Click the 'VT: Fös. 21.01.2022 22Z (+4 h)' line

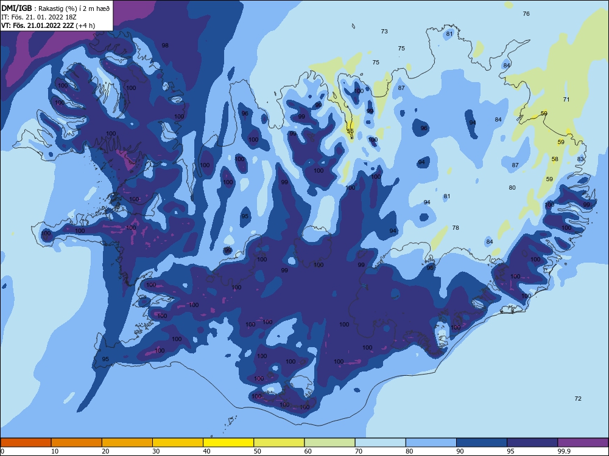tap(48, 26)
